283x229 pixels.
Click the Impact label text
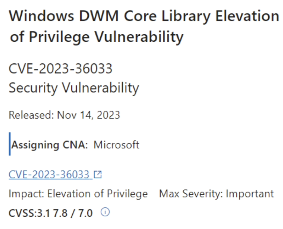pyautogui.click(x=26, y=194)
